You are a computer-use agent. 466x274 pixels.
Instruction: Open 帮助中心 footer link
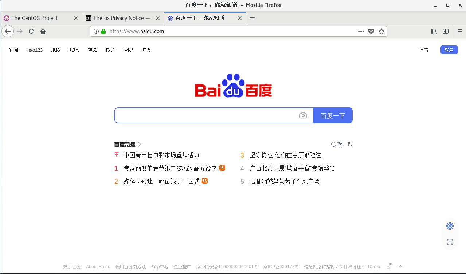160,267
